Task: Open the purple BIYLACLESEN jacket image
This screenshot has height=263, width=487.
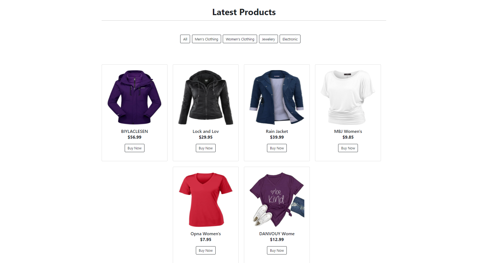Action: [x=135, y=97]
